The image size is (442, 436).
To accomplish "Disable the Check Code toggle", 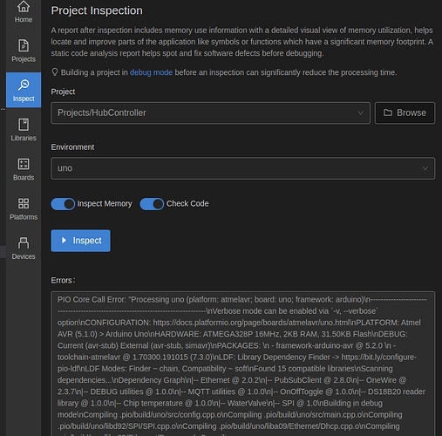I will point(152,204).
